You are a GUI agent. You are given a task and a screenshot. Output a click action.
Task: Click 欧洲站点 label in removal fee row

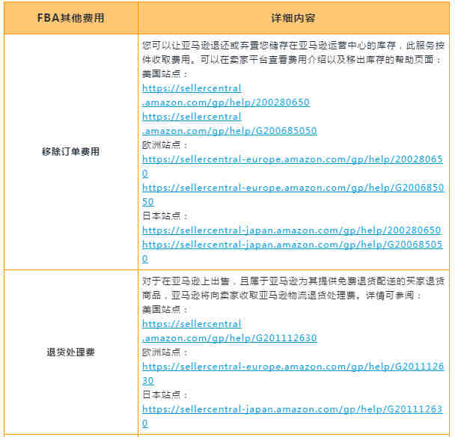coord(165,145)
